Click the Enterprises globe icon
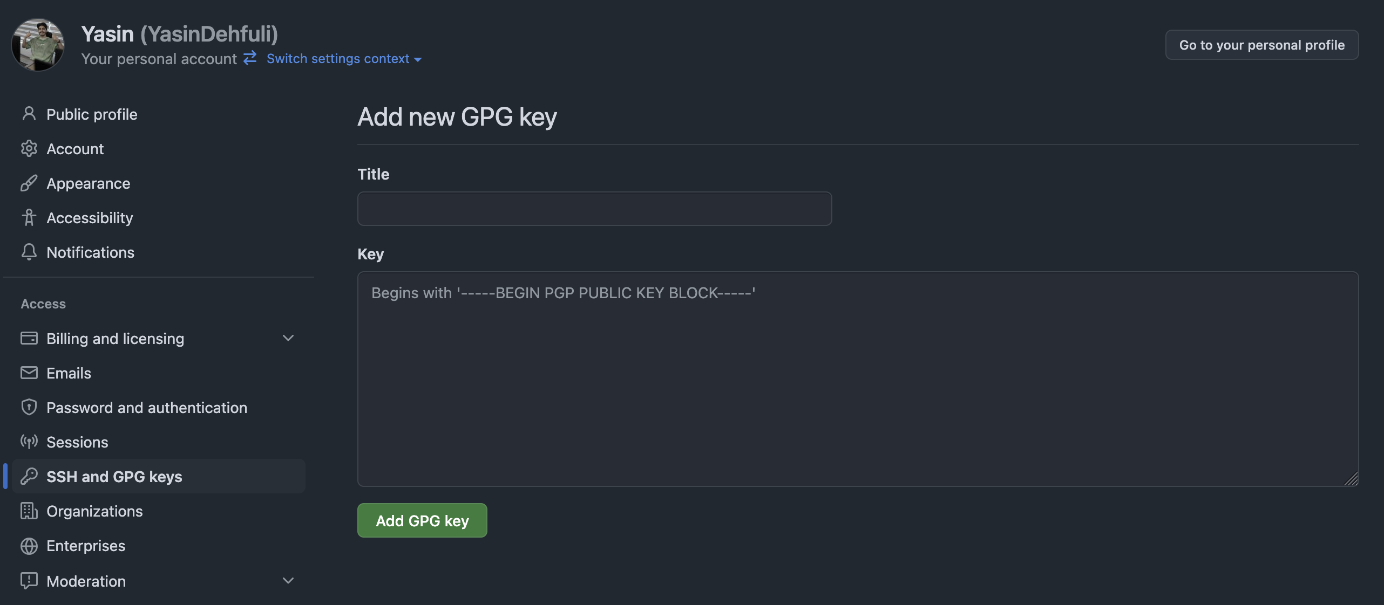 29,546
